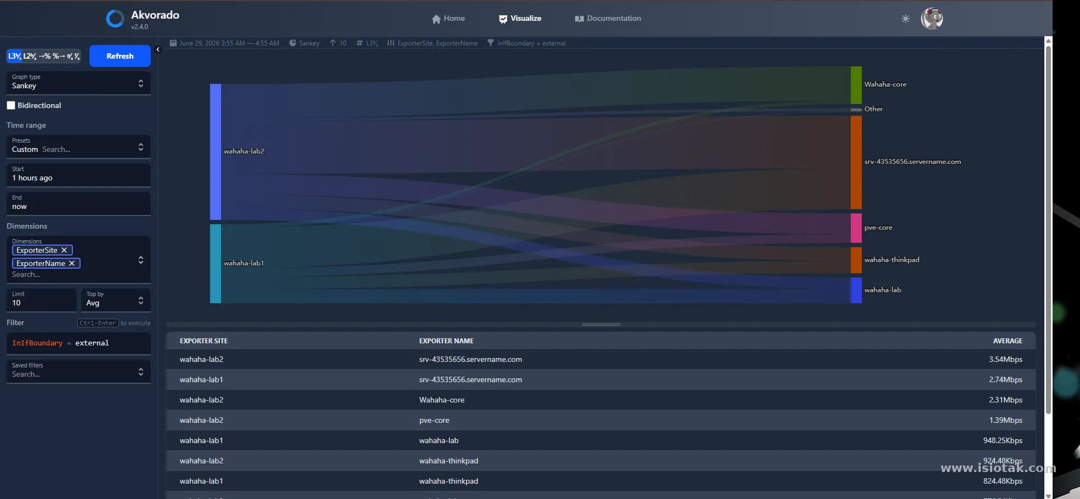Select the outbound percent unit option

(x=59, y=56)
